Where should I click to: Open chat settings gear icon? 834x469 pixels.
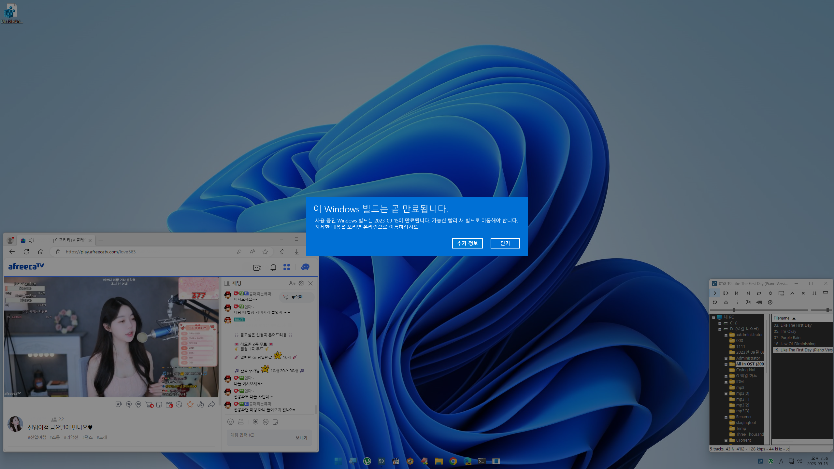[x=301, y=283]
